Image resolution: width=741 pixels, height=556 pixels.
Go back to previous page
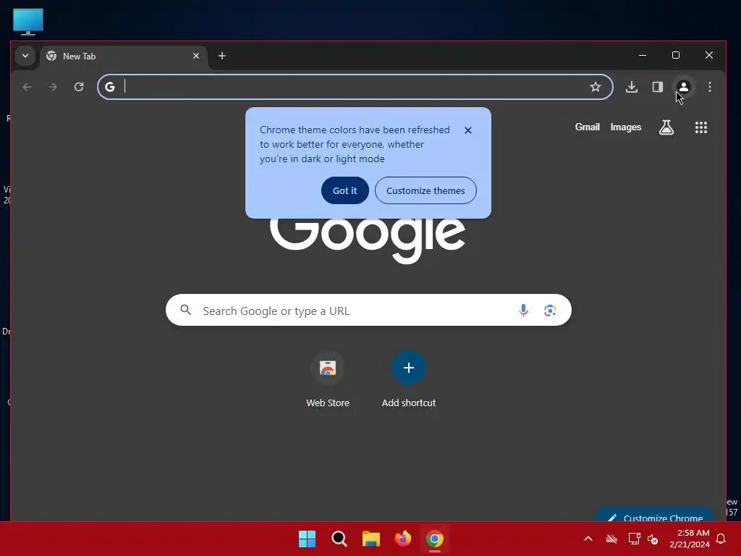click(x=27, y=87)
